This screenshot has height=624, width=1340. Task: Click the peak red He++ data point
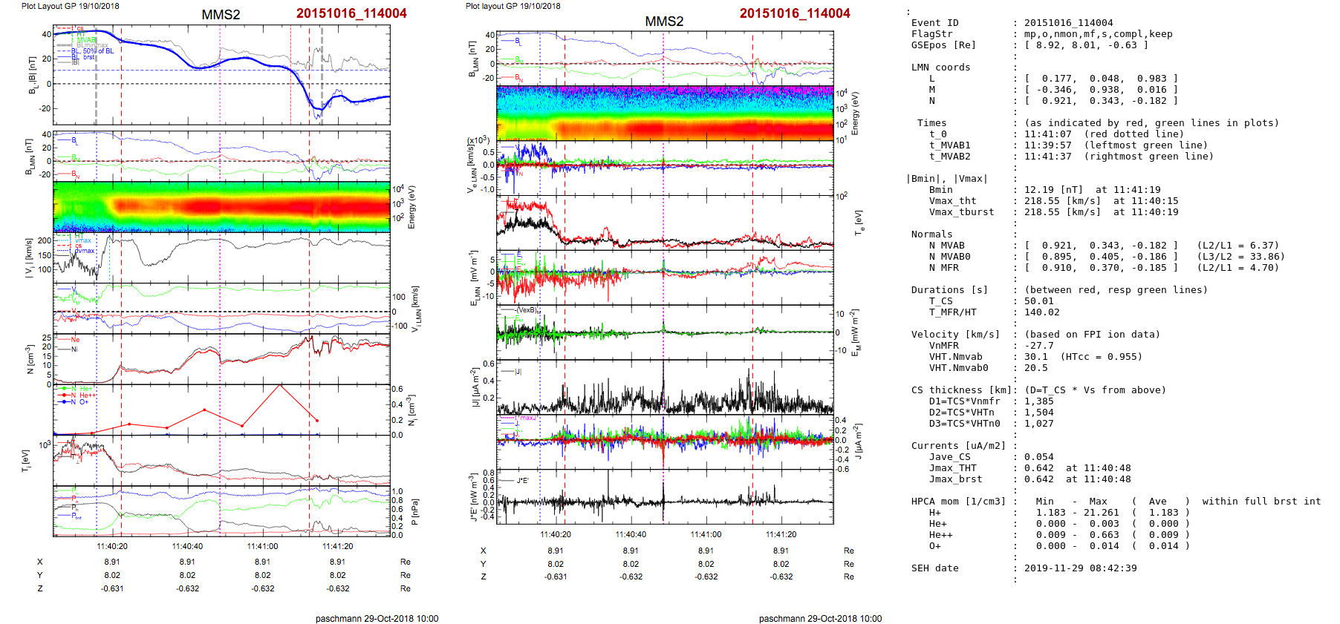pos(280,385)
